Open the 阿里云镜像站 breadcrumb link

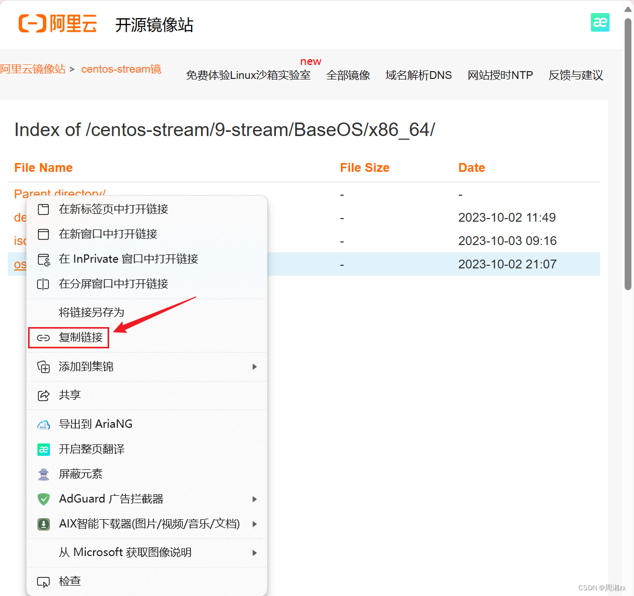(33, 69)
